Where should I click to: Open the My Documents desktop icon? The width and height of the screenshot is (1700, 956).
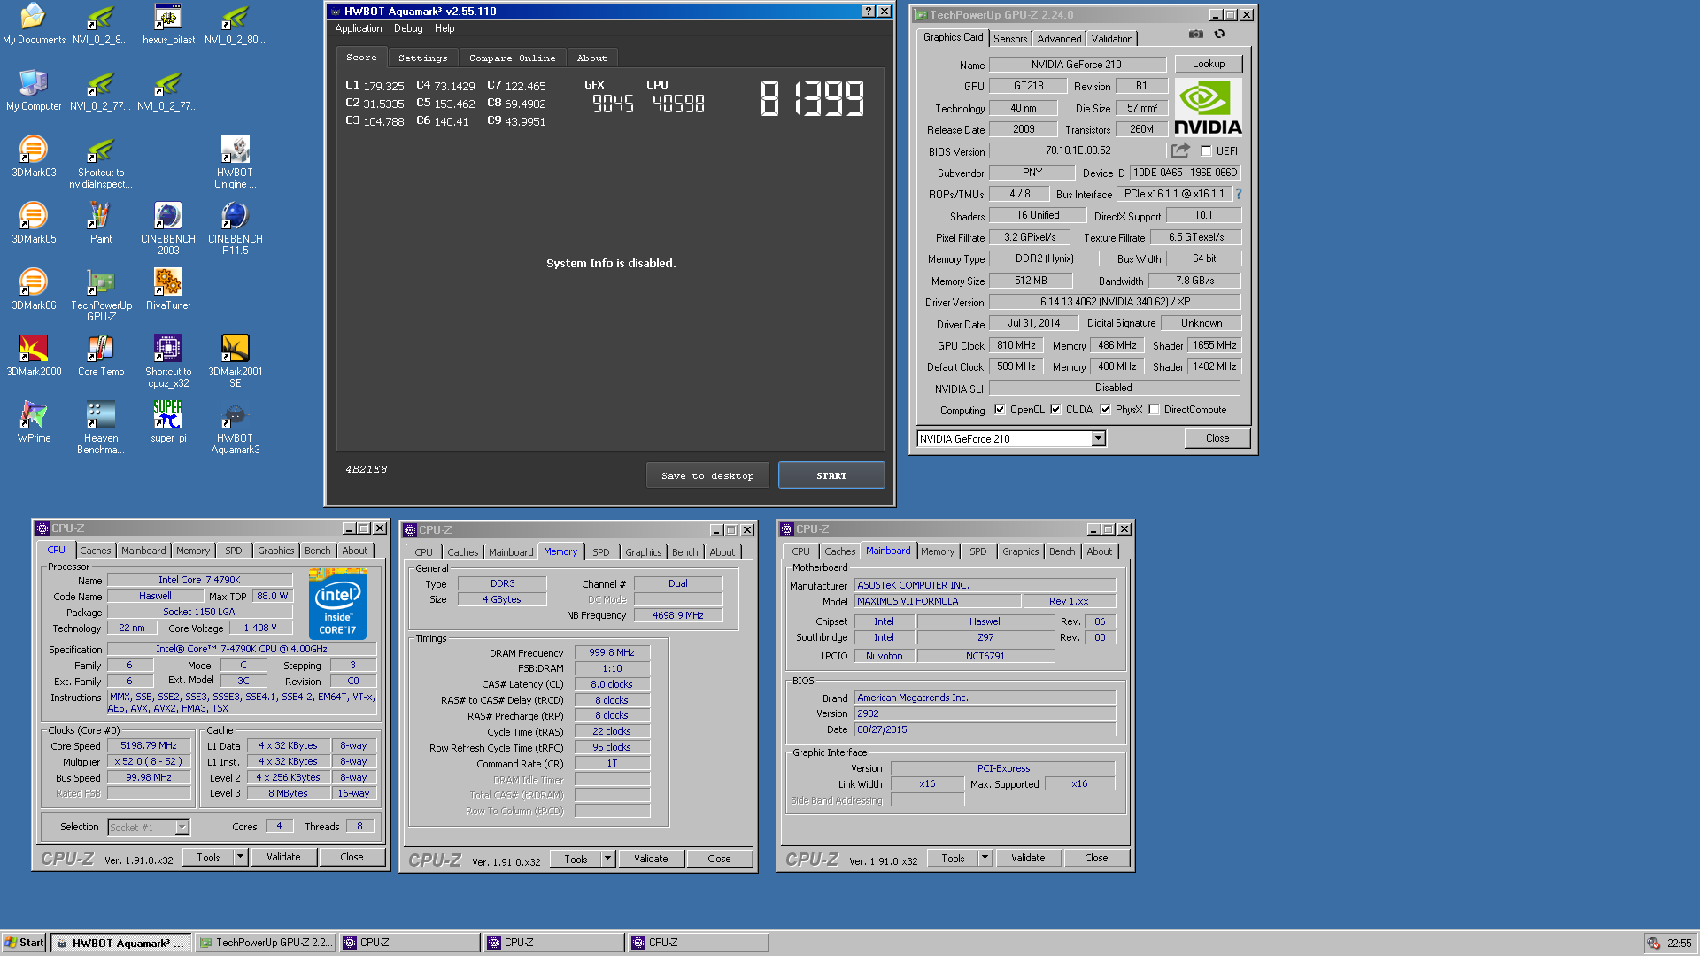click(34, 23)
